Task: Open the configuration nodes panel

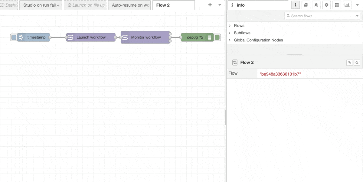Action: click(326, 5)
